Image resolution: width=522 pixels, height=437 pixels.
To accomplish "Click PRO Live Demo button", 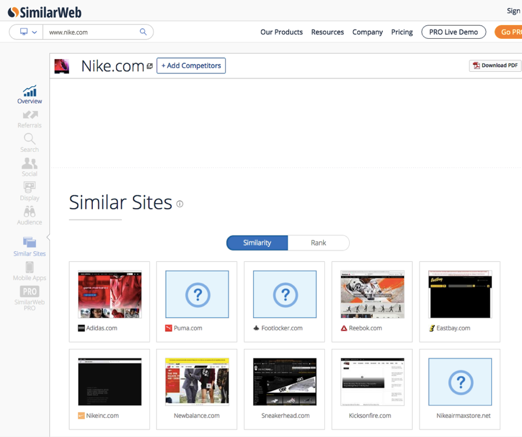I will (454, 32).
